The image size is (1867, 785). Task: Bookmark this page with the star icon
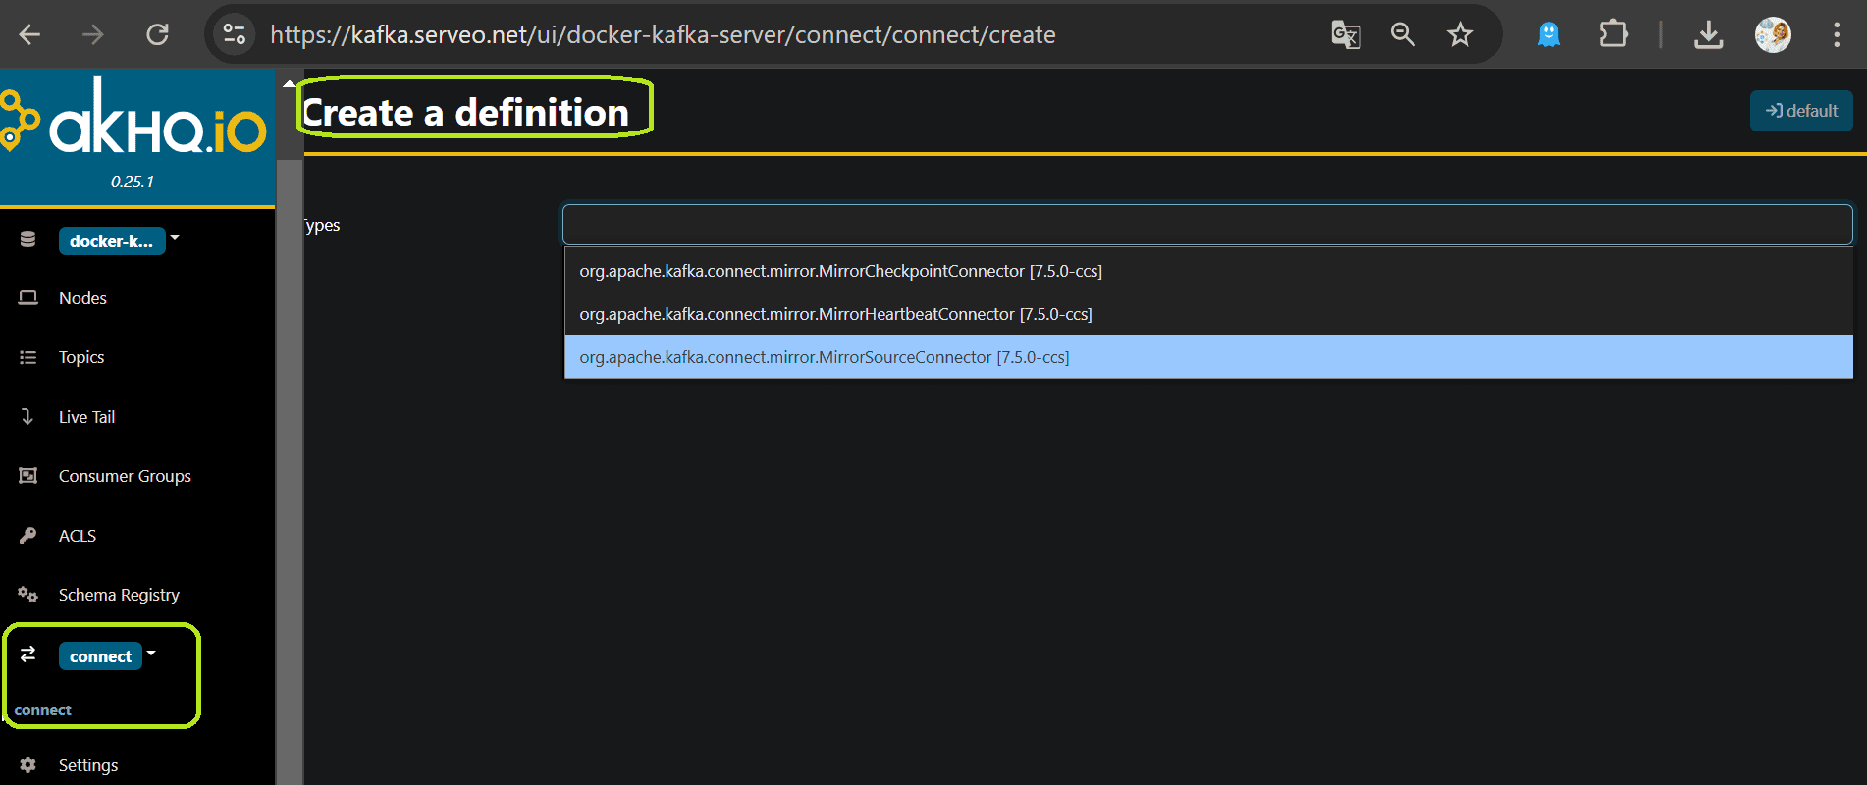pos(1460,35)
